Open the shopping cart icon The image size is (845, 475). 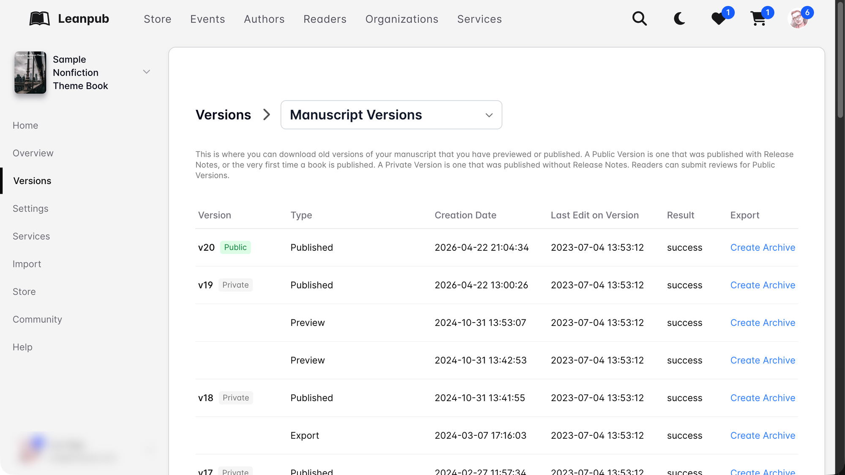[758, 19]
